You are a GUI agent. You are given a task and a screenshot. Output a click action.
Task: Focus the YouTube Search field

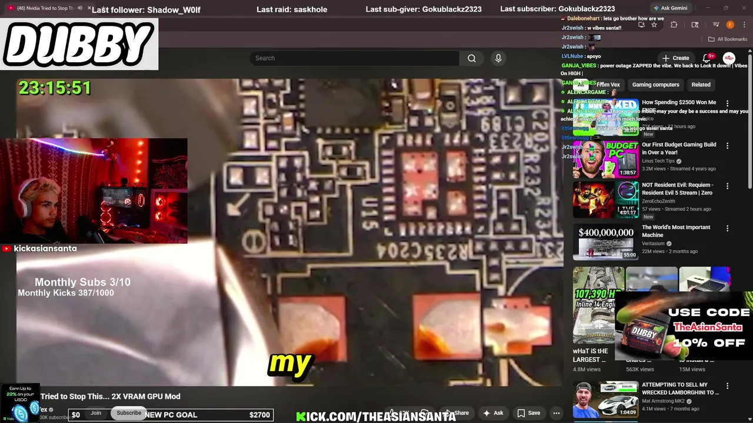tap(354, 58)
